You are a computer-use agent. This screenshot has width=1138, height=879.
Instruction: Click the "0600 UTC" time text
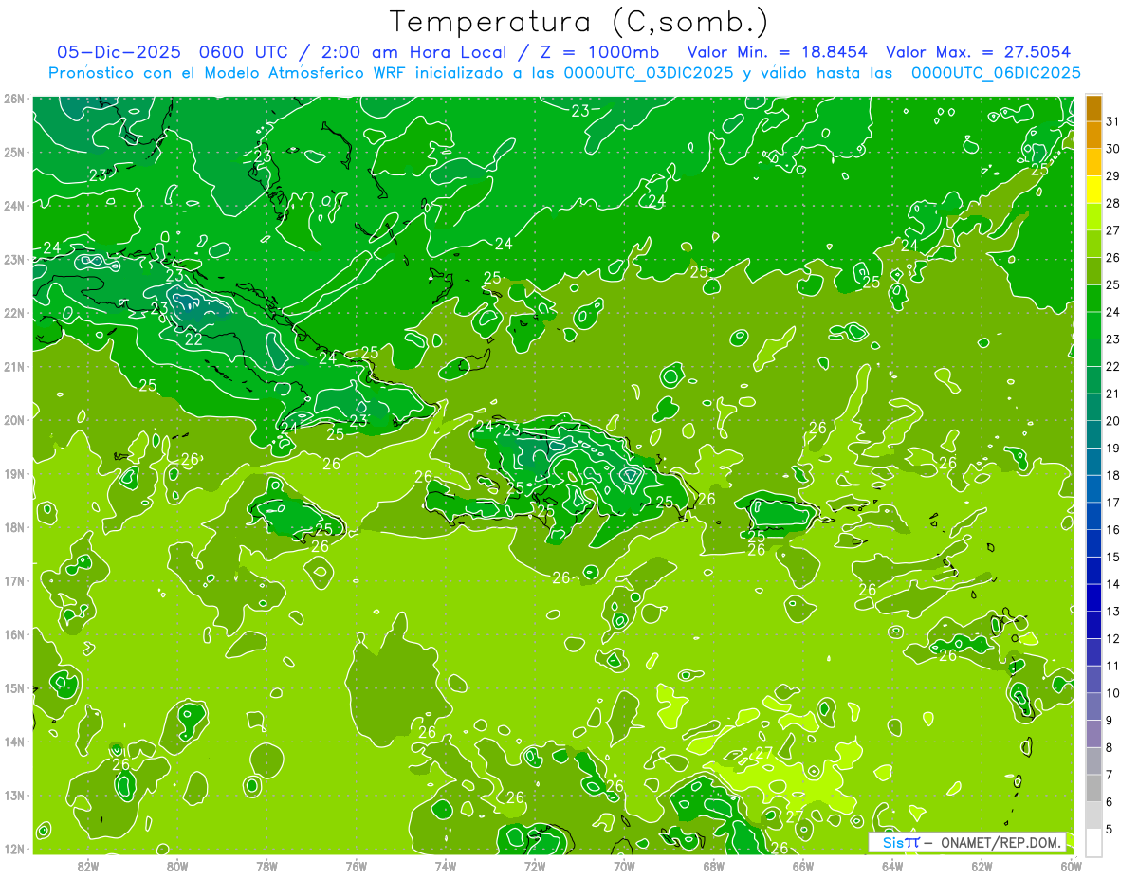tap(243, 52)
